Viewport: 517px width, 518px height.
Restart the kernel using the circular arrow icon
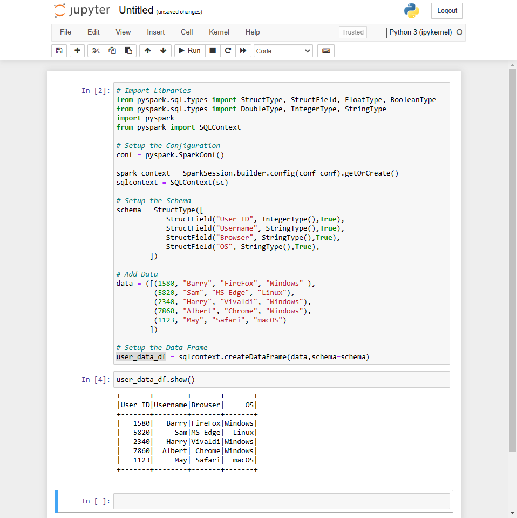tap(228, 50)
